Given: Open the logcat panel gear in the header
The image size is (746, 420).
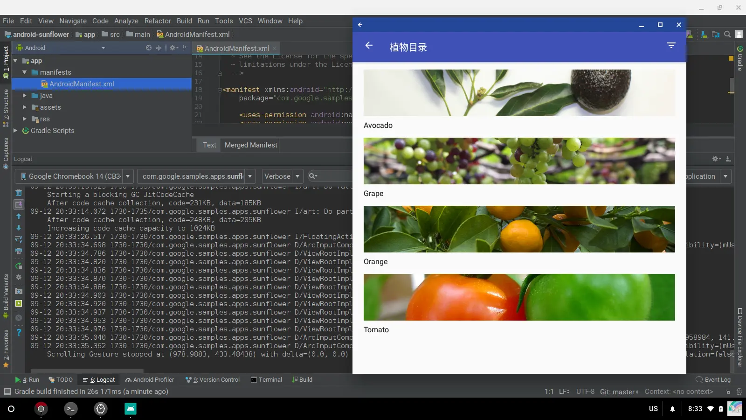Looking at the screenshot, I should coord(717,159).
